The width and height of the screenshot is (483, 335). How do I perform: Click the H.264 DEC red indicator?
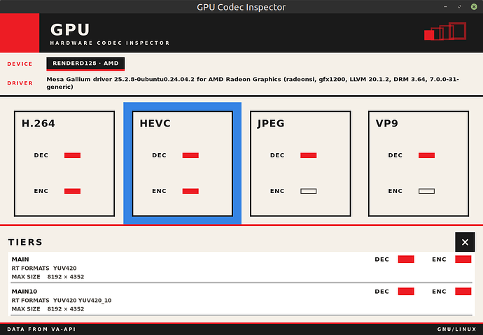click(x=72, y=155)
